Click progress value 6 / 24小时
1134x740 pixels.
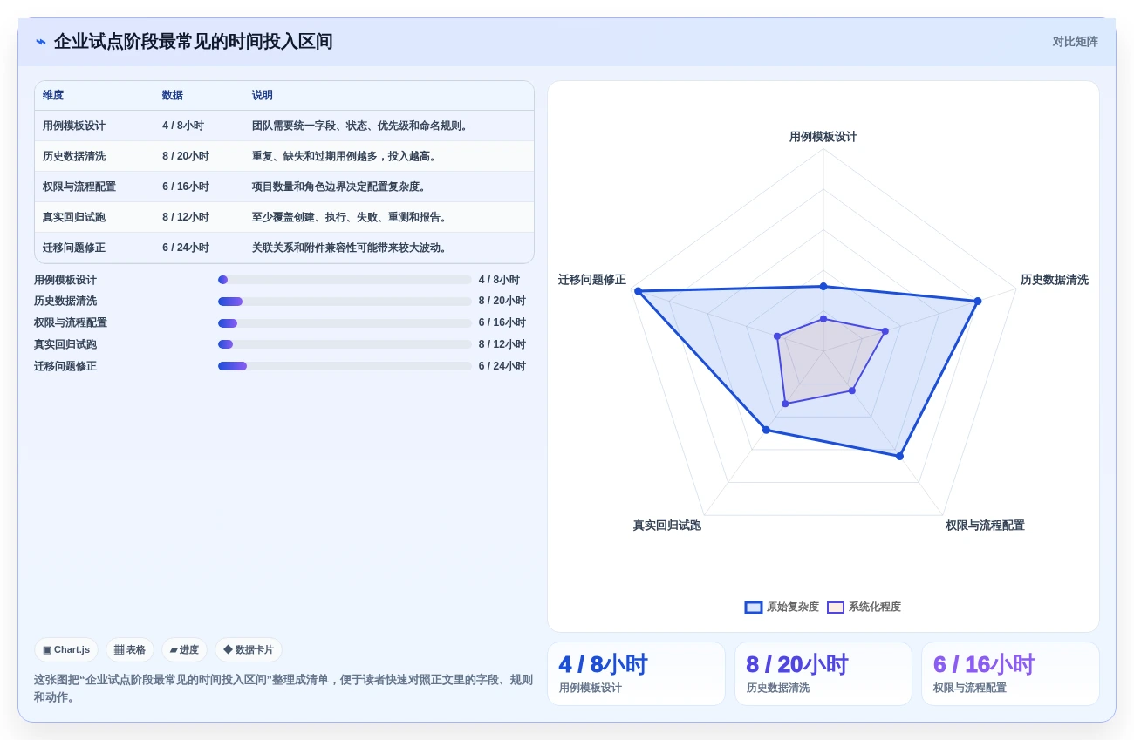coord(502,366)
